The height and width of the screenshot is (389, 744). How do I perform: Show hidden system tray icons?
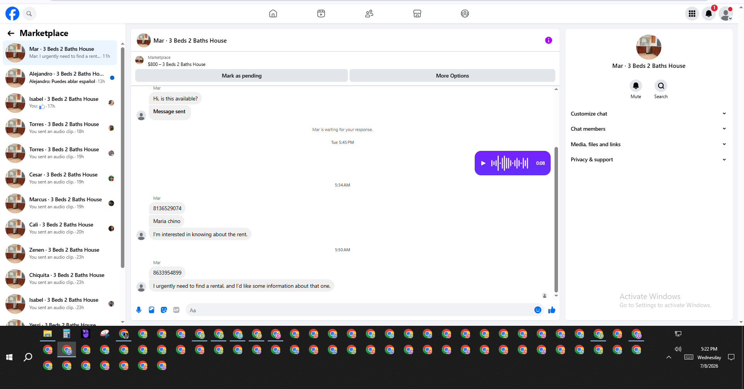pyautogui.click(x=669, y=357)
